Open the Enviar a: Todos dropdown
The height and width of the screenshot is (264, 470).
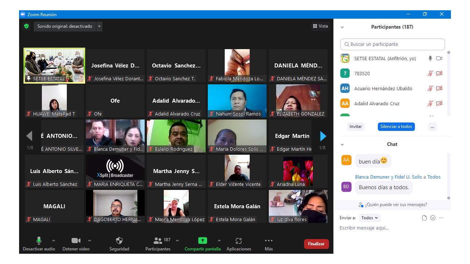(369, 218)
